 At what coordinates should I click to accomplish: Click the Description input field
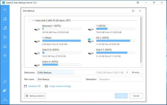pos(120,79)
